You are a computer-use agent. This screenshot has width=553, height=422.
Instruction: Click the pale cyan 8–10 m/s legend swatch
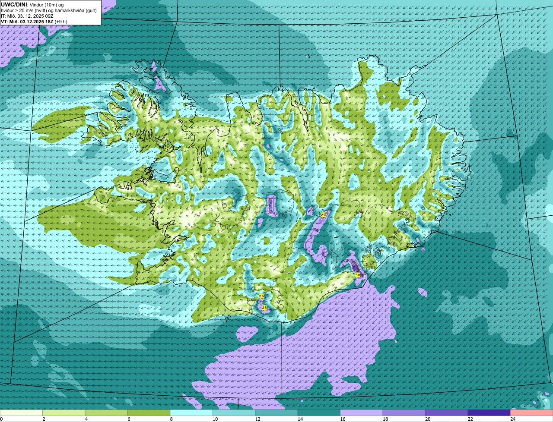pyautogui.click(x=192, y=413)
